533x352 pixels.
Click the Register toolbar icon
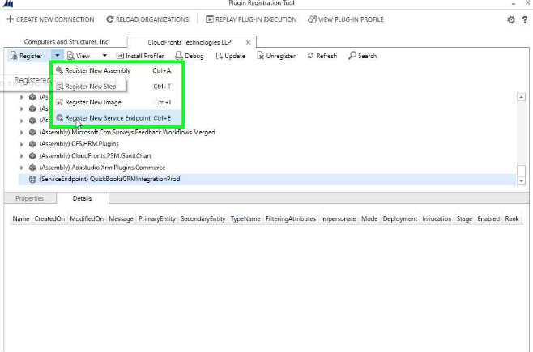[14, 56]
